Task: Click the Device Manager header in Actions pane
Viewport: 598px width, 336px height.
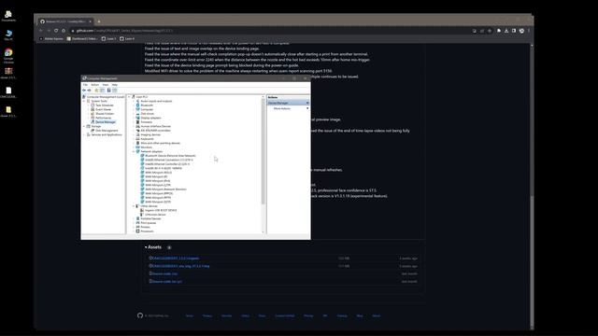Action: (288, 103)
